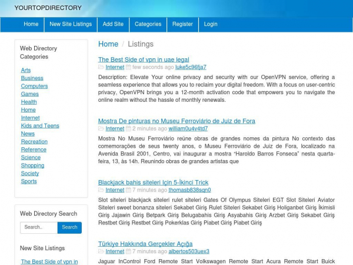Click the folder icon in the Türkiye Hakkında listing
The image size is (353, 265).
pyautogui.click(x=101, y=251)
